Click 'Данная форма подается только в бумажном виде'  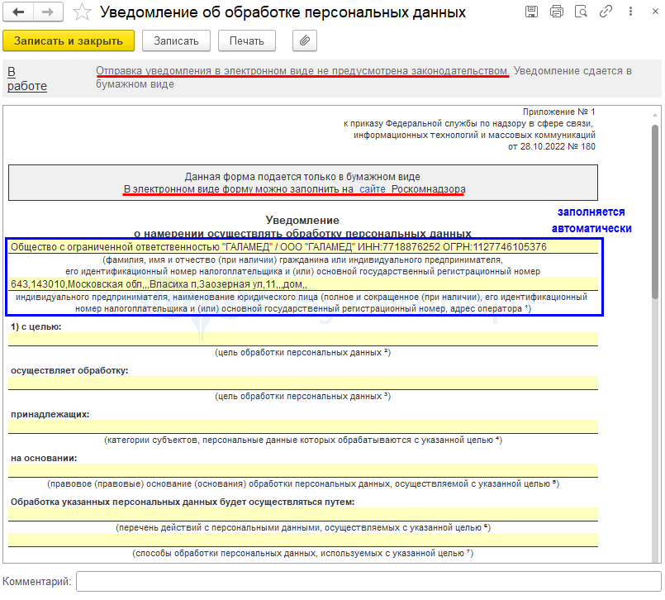point(302,177)
